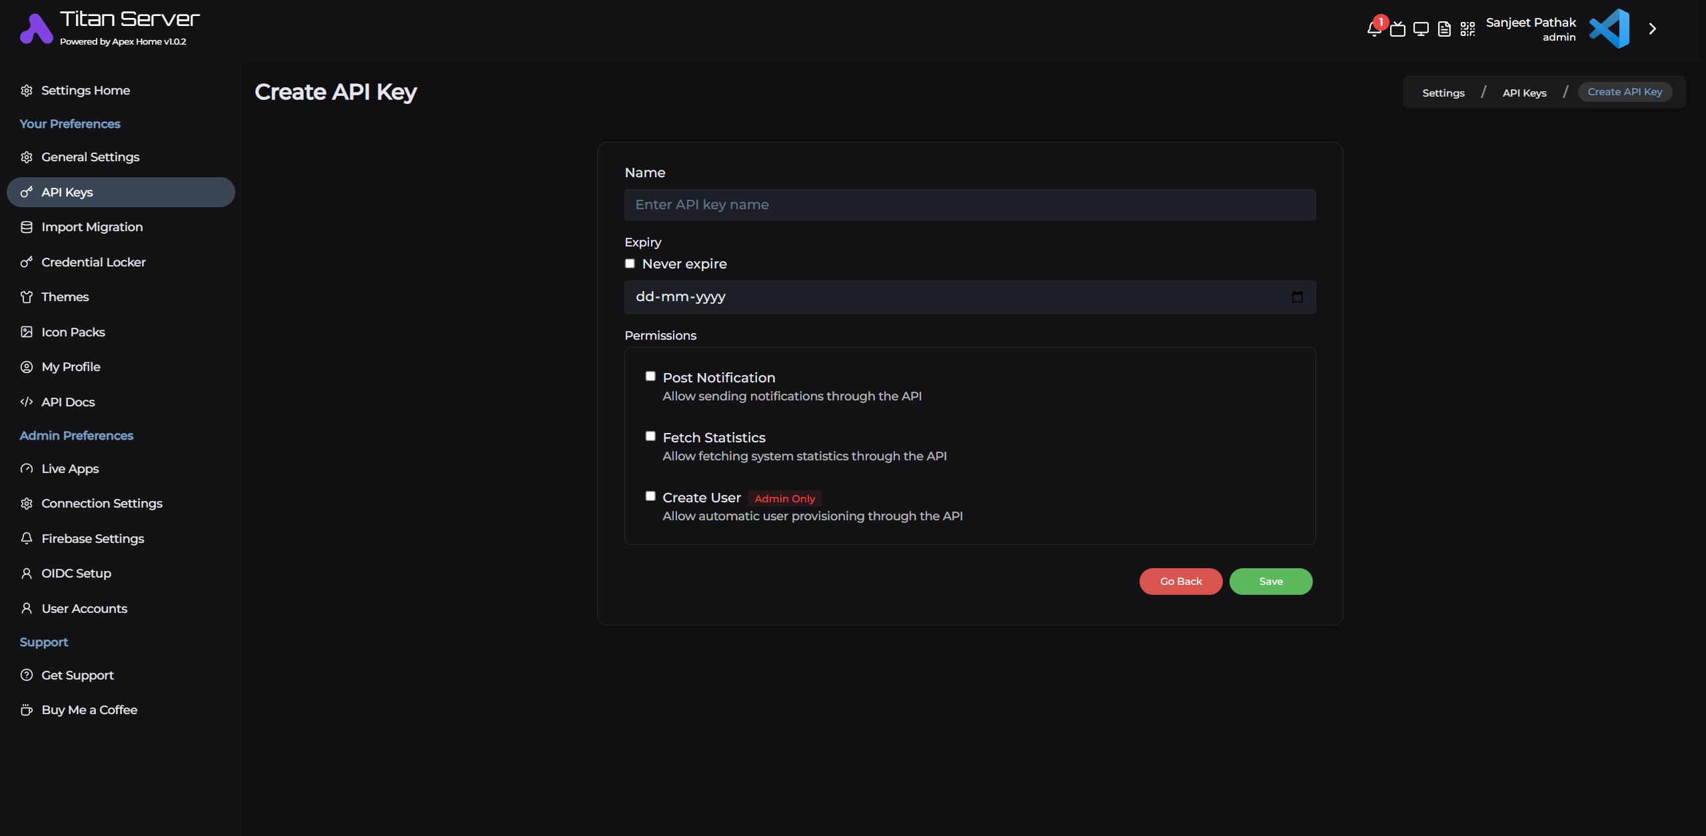Enable the Never expire checkbox

(x=630, y=263)
